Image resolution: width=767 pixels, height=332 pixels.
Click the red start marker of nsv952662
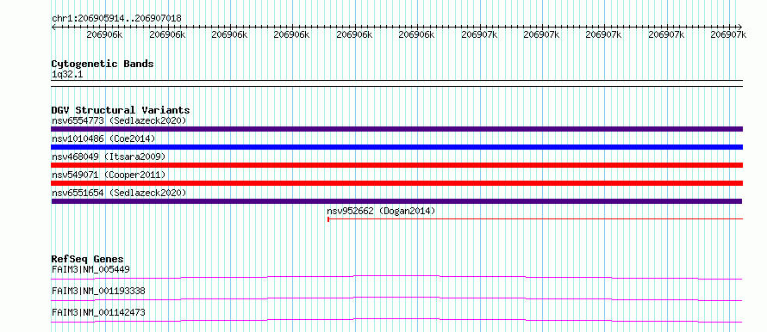click(x=328, y=219)
